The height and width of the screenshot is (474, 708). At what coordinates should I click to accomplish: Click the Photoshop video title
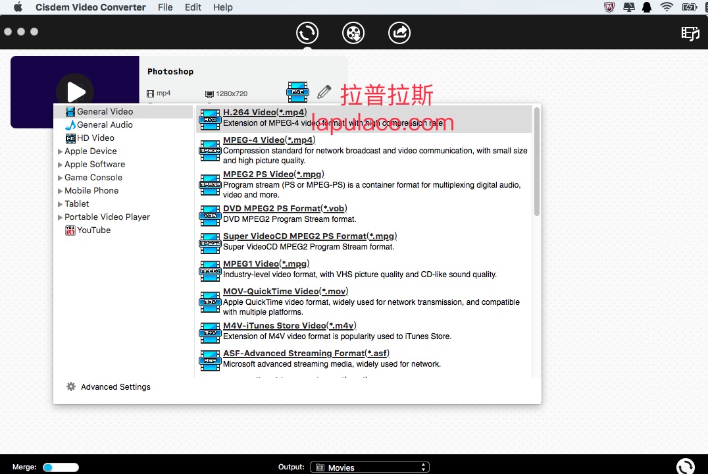[x=170, y=71]
